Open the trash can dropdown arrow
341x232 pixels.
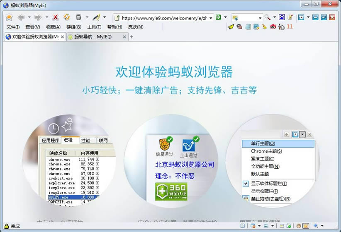coord(87,17)
